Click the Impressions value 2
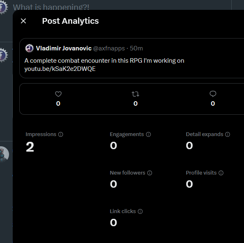The image size is (244, 243). [30, 147]
